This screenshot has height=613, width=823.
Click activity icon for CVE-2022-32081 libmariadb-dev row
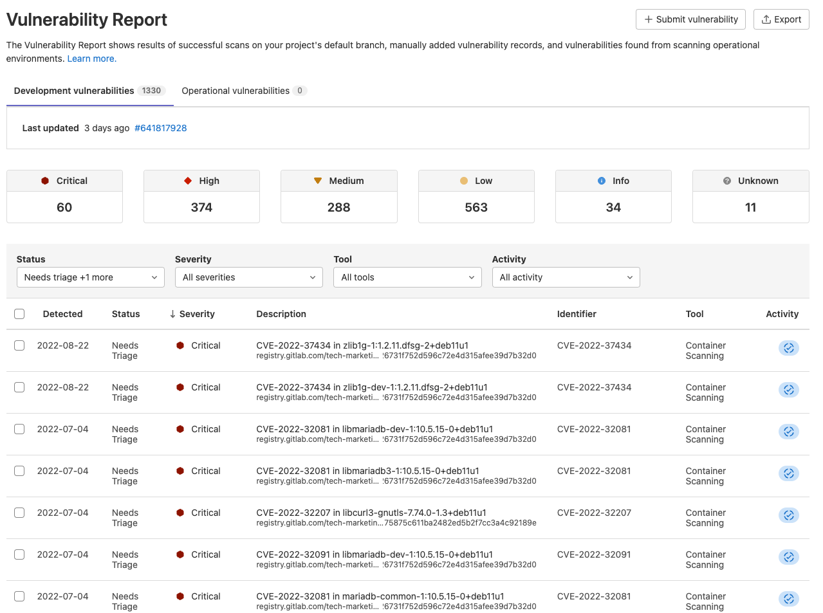(788, 432)
